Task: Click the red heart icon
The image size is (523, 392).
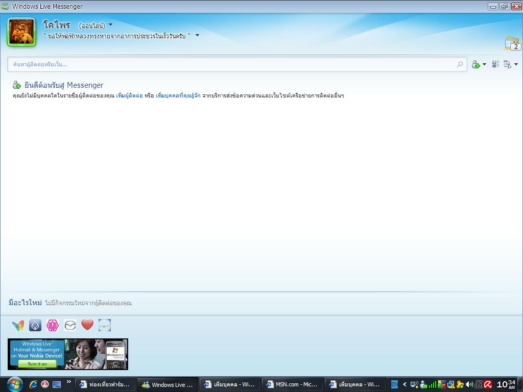Action: tap(87, 325)
